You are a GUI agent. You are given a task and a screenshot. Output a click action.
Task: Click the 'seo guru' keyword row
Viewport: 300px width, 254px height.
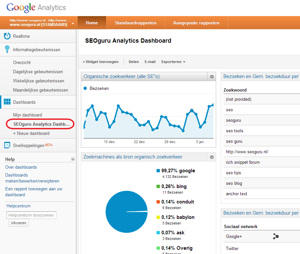[x=262, y=141]
